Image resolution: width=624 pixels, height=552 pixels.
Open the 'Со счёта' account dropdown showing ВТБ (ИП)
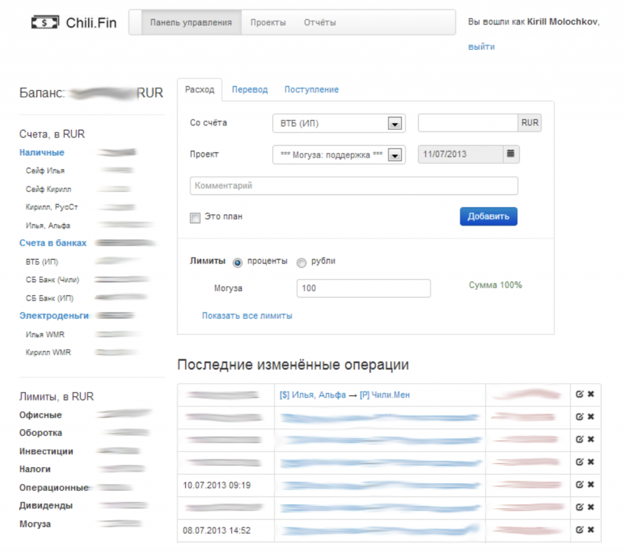point(338,122)
